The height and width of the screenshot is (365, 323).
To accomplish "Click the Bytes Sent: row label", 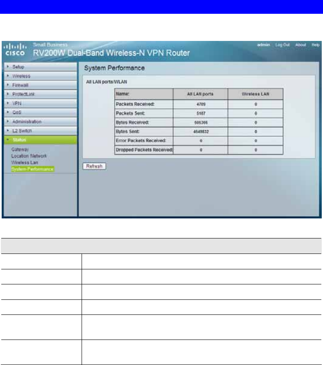I will coord(128,131).
